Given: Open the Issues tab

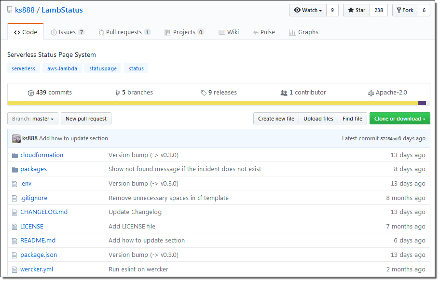Looking at the screenshot, I should coord(68,32).
